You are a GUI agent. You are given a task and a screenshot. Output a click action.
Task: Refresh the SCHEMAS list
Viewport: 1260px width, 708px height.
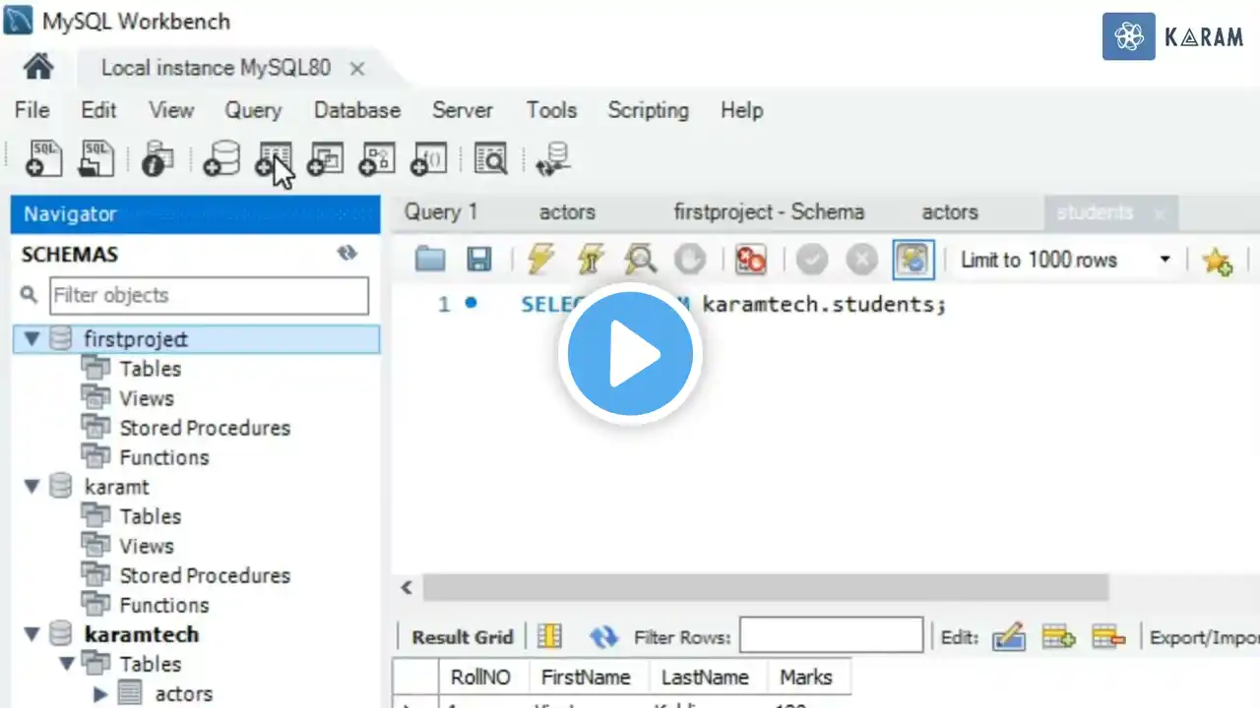point(346,254)
